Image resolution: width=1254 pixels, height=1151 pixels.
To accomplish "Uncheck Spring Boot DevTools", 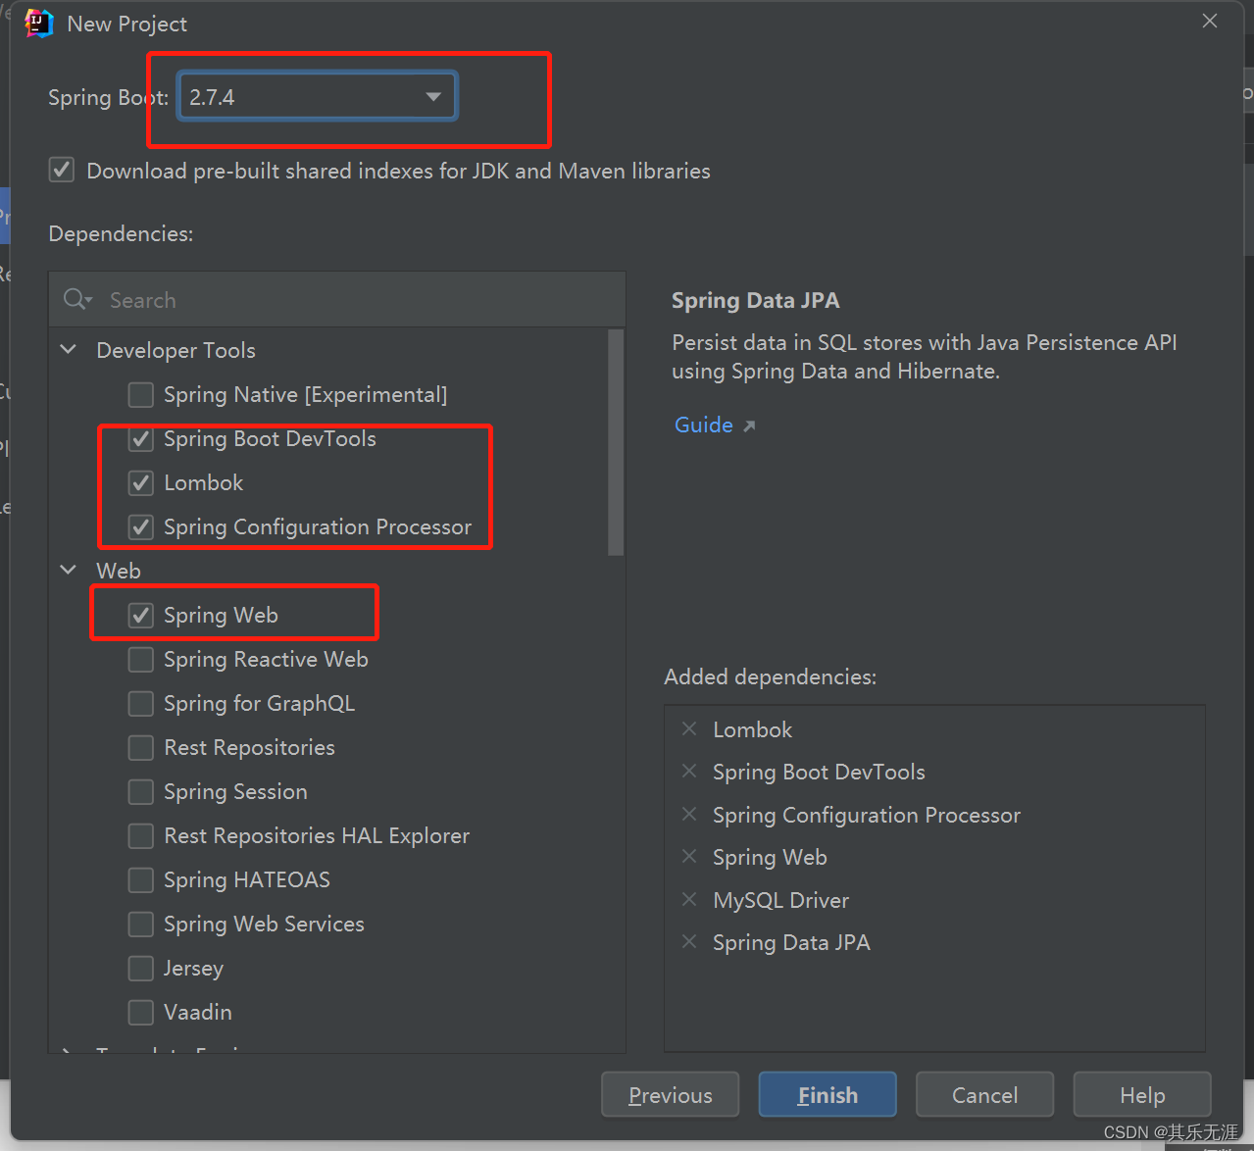I will (141, 438).
